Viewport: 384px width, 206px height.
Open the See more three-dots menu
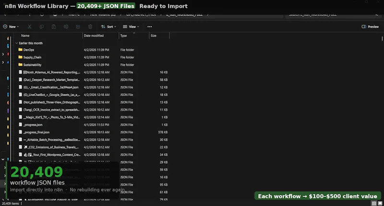150,27
